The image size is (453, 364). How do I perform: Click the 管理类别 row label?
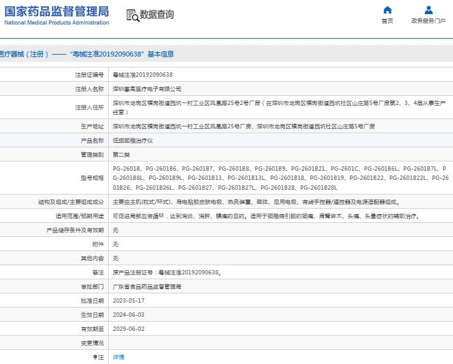click(x=92, y=155)
